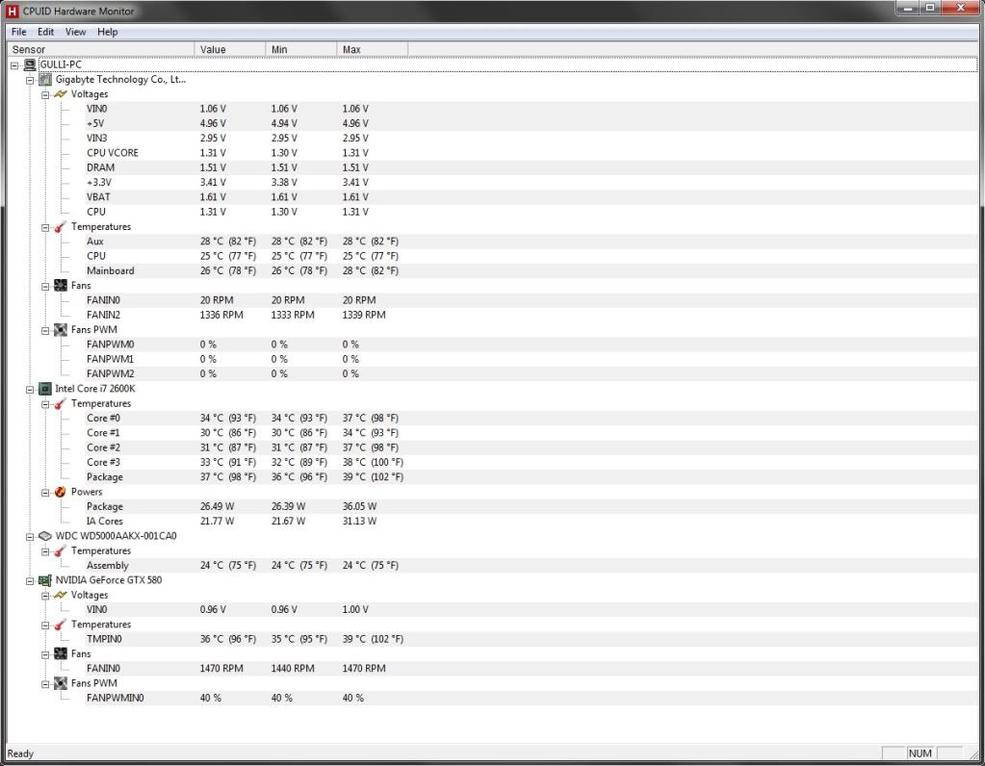The image size is (985, 766).
Task: Click the NVIDIA Fans icon
Action: pyautogui.click(x=61, y=654)
